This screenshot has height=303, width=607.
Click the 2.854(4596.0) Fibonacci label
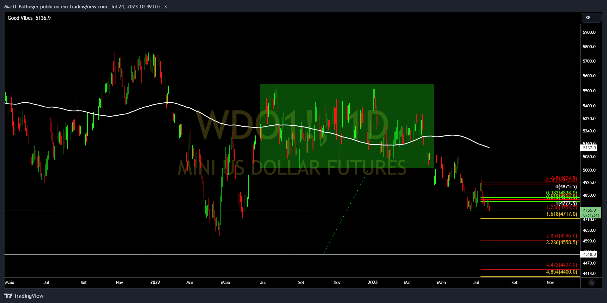[x=561, y=236]
